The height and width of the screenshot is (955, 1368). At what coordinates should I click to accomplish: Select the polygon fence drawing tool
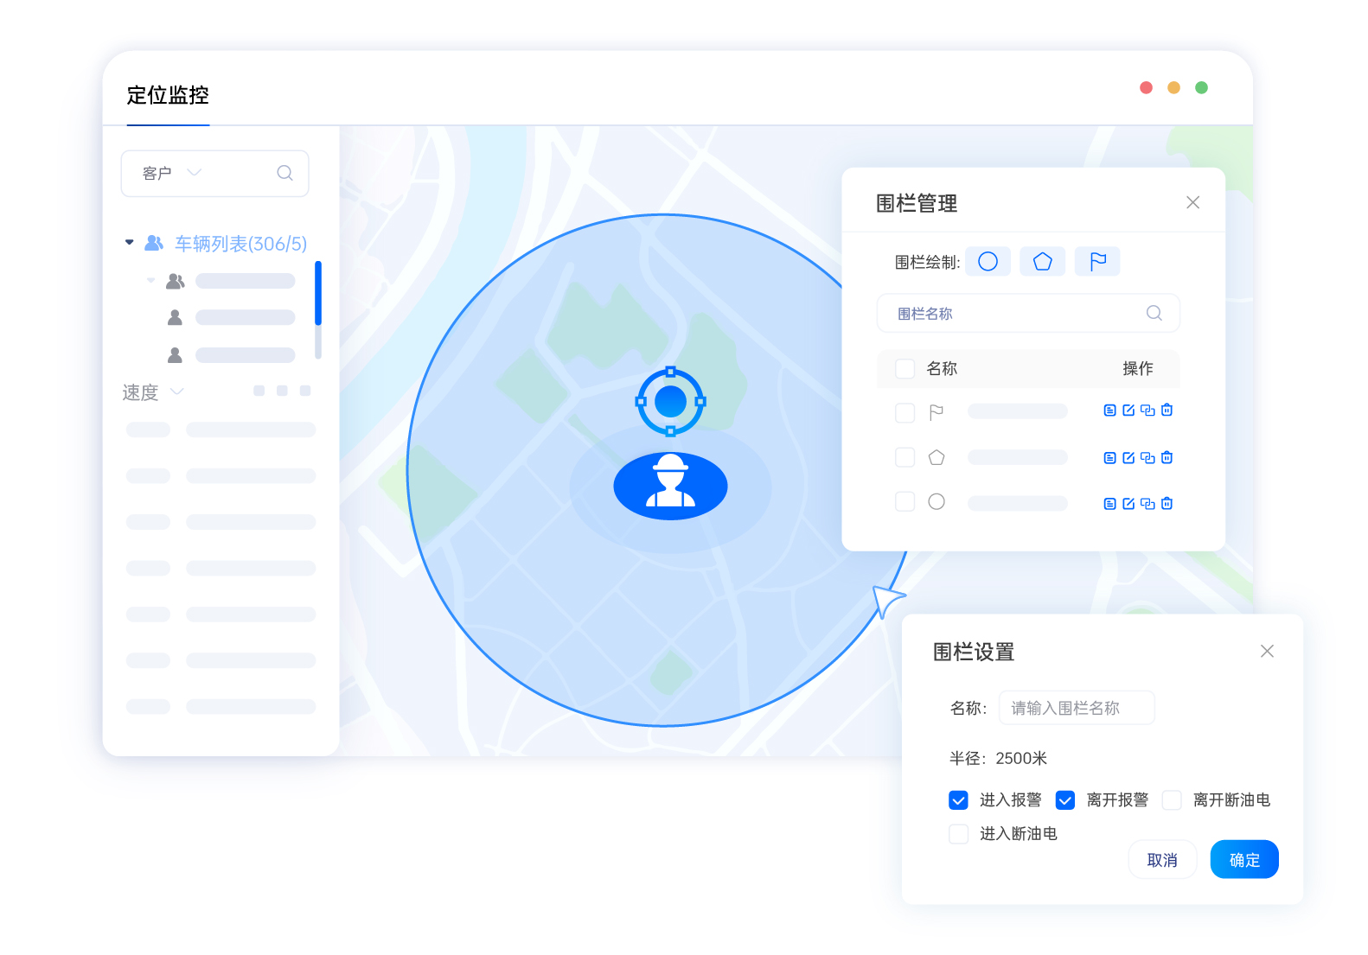(1042, 262)
